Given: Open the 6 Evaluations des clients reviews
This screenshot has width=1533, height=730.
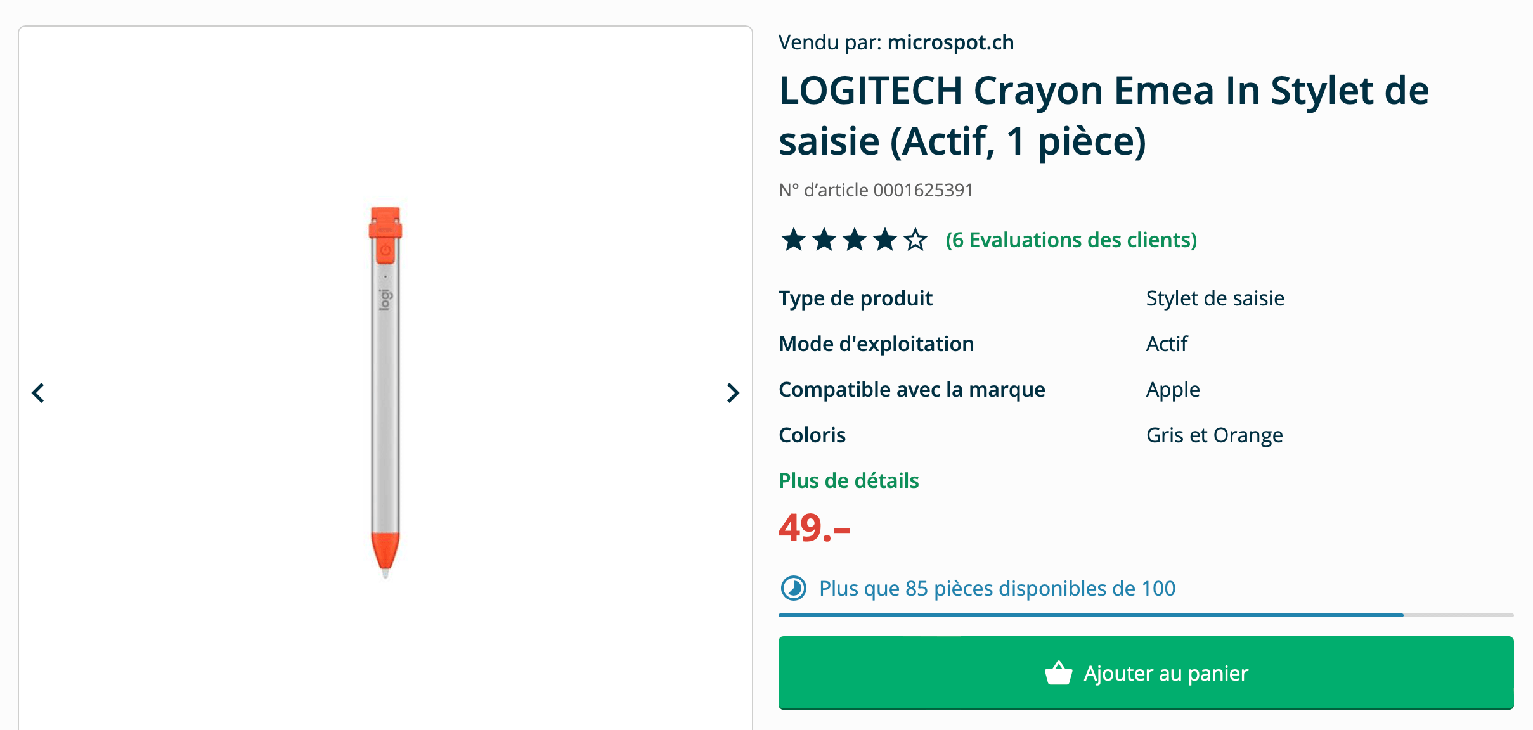Looking at the screenshot, I should click(x=1071, y=241).
